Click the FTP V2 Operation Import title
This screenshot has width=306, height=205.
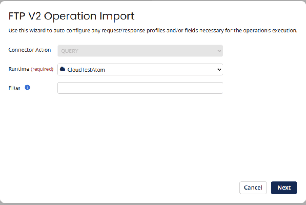point(71,16)
